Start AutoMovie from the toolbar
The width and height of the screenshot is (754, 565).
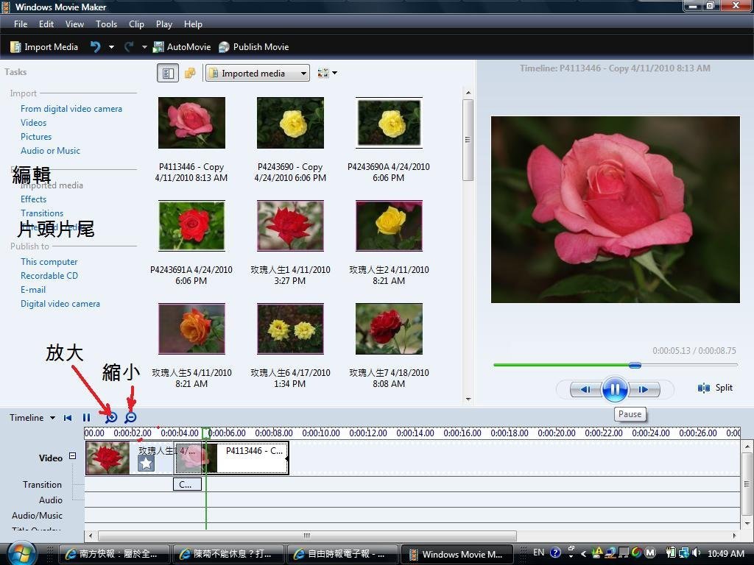[182, 46]
